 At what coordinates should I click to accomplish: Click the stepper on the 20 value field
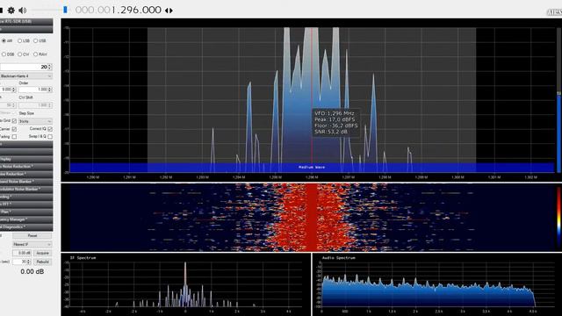(50, 67)
